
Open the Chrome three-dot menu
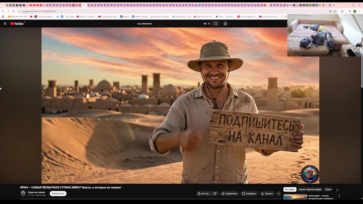pos(360,11)
